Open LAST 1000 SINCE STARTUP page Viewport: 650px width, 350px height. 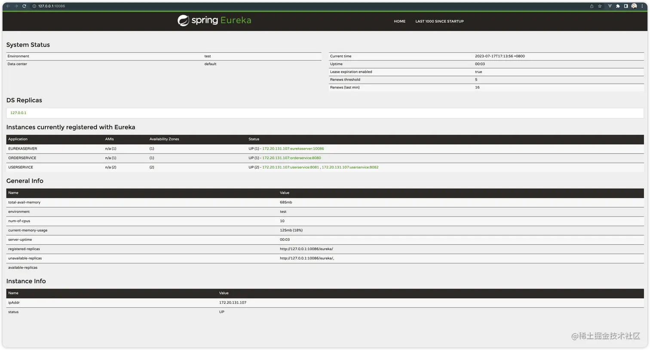(439, 21)
